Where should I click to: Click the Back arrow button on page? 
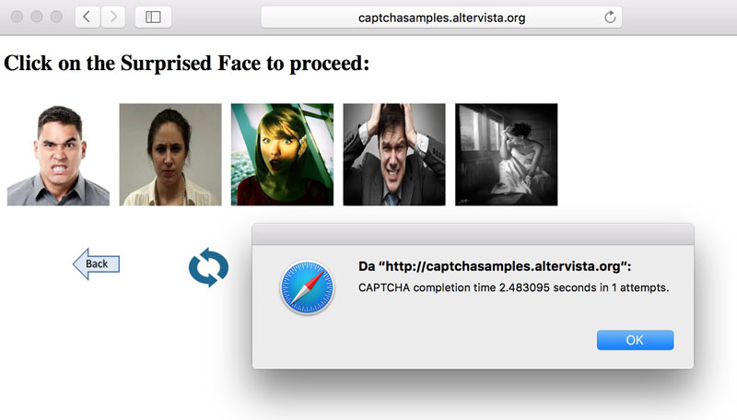click(97, 263)
